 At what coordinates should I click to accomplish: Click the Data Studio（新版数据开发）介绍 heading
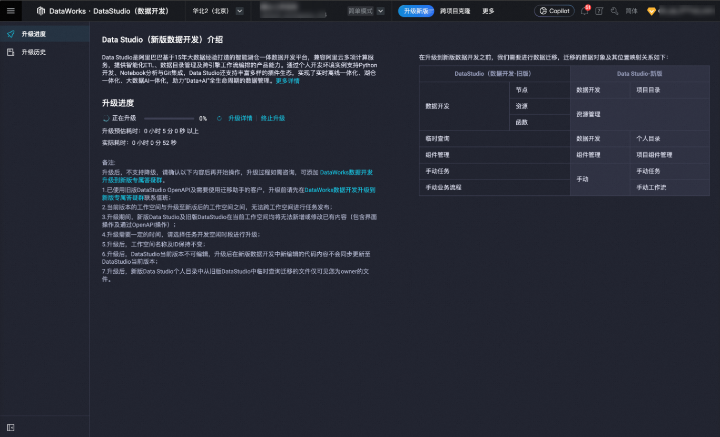162,39
